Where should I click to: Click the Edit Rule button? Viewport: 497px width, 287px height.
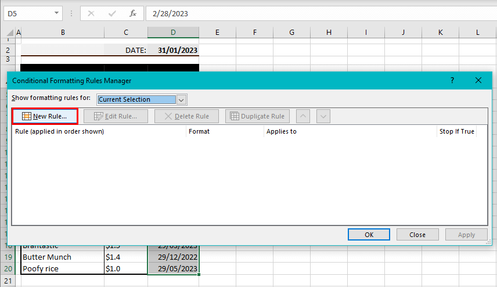(x=116, y=116)
